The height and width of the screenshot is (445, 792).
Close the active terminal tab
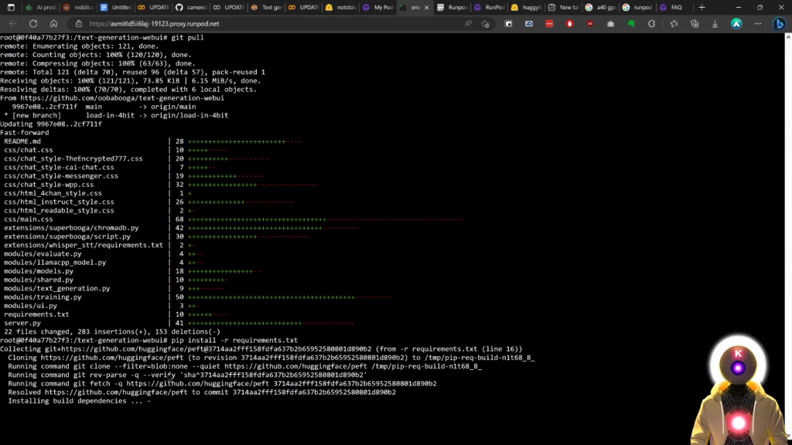tap(426, 7)
